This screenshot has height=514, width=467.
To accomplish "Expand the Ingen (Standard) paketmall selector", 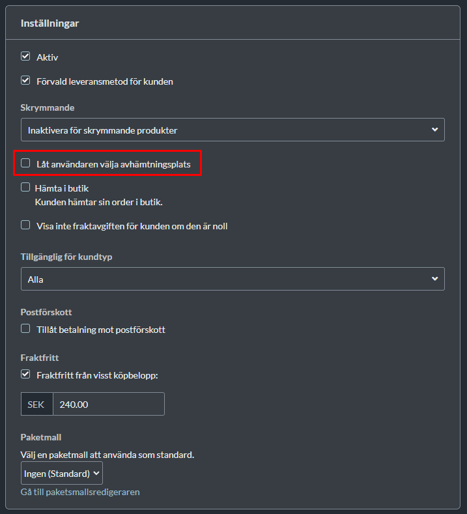I will (62, 473).
